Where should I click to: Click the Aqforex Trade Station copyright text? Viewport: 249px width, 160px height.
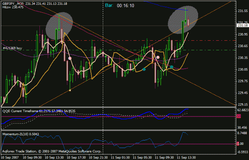pyautogui.click(x=52, y=151)
